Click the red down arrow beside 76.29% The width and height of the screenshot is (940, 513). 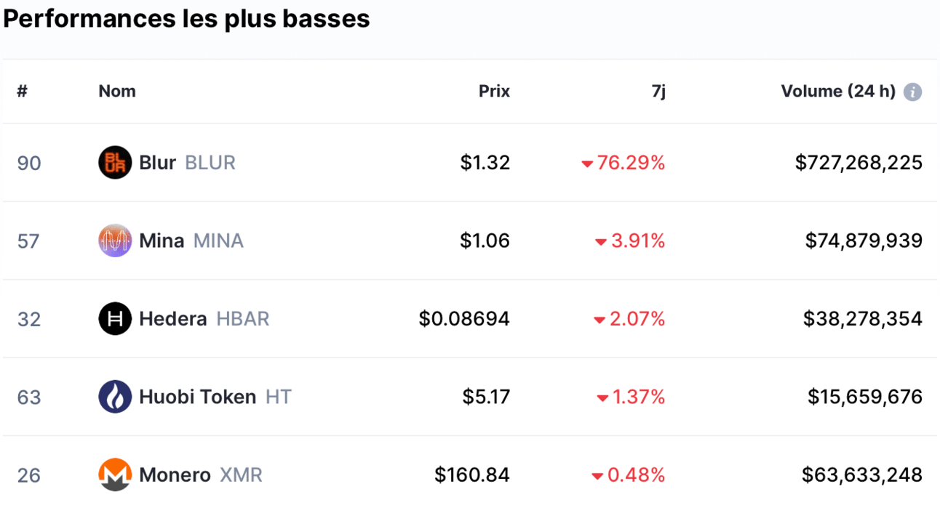[x=587, y=164]
